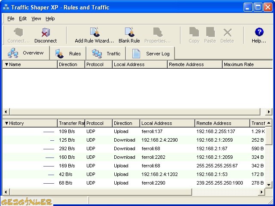Select the 160 B/s transfer rate row
This screenshot has height=206, width=275.
click(134, 158)
